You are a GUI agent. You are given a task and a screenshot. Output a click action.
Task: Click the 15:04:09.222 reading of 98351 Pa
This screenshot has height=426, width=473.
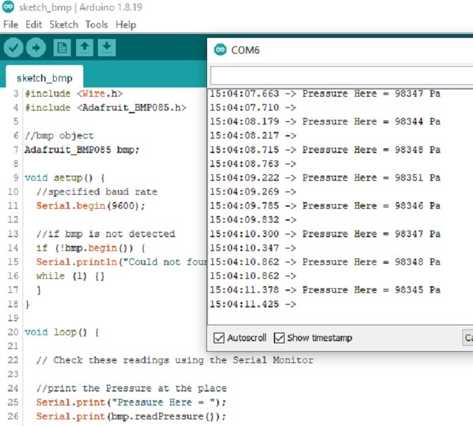click(325, 178)
